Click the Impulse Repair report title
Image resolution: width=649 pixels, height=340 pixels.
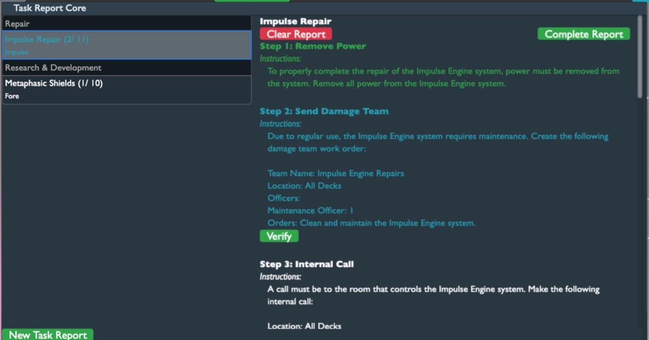(296, 21)
